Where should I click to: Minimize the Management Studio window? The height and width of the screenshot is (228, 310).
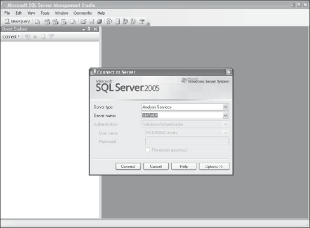(293, 5)
